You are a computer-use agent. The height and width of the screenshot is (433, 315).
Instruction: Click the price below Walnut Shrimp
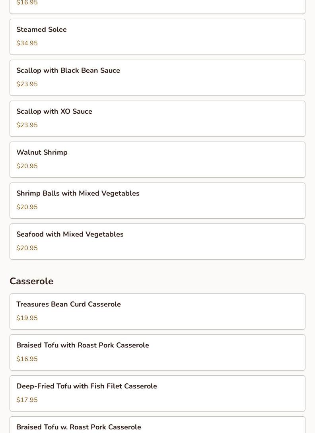[27, 166]
